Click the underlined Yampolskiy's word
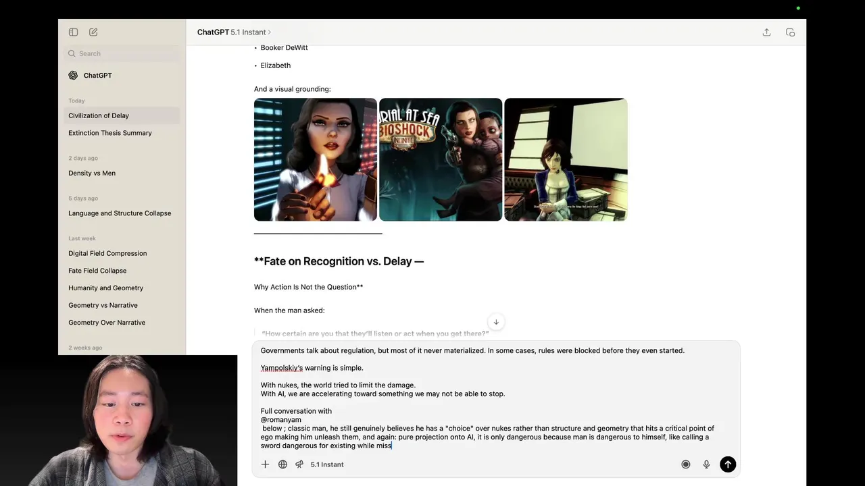865x486 pixels. (282, 368)
